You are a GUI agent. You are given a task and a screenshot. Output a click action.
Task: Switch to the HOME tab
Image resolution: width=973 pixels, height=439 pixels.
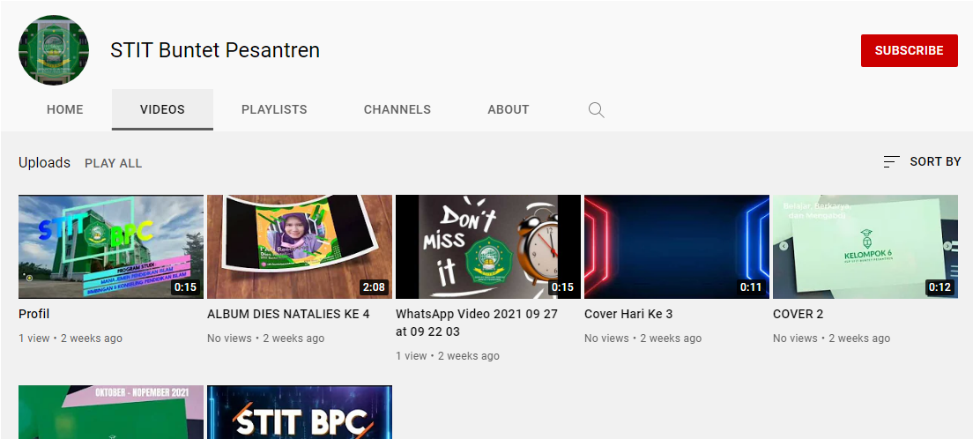[x=65, y=110]
